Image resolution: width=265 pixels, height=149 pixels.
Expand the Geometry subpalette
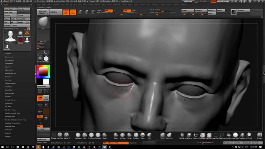click(x=9, y=57)
